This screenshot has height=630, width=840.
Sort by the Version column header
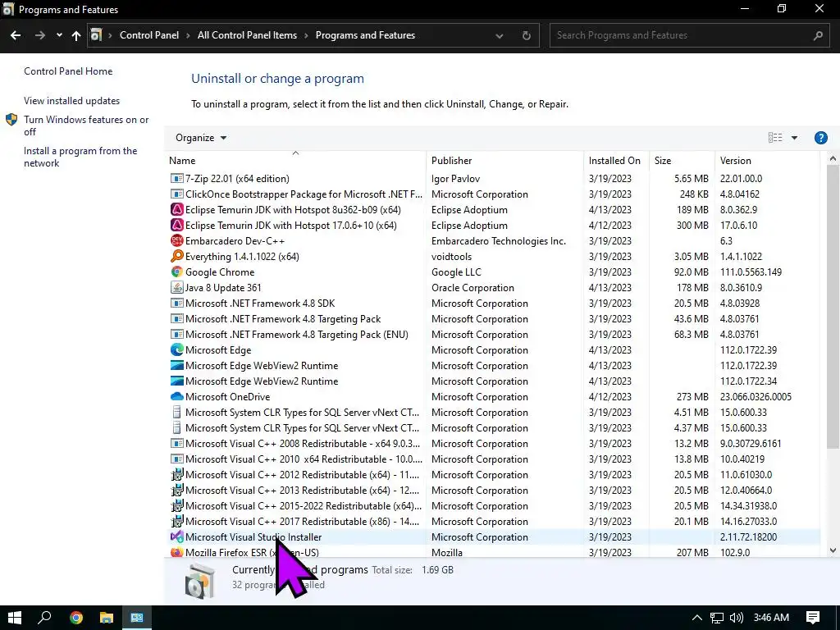[x=768, y=160]
